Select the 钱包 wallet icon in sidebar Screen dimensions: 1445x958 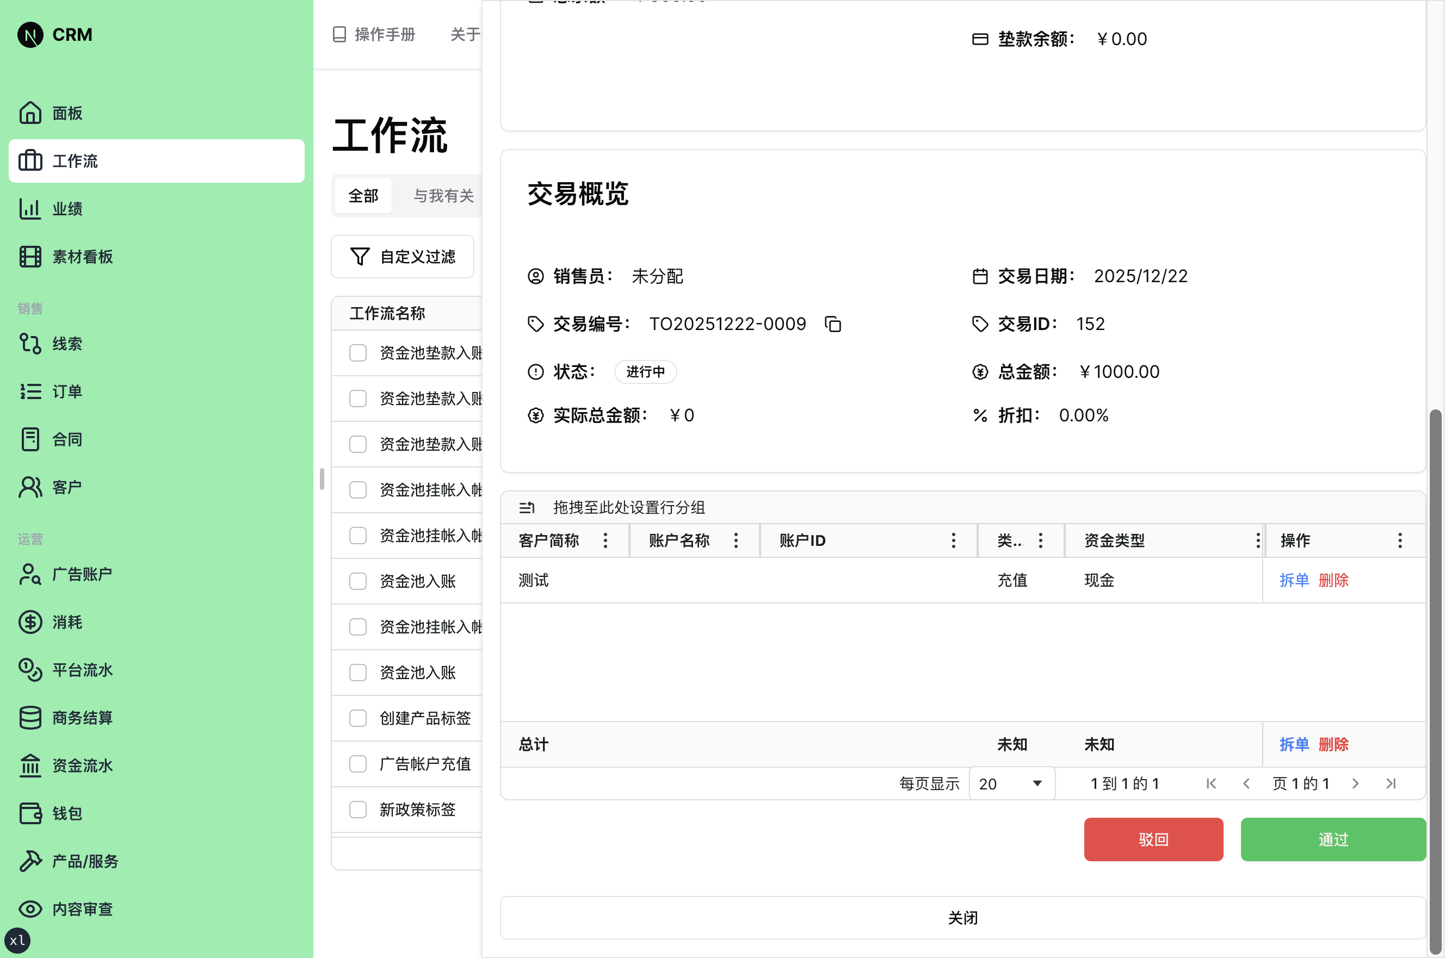[x=30, y=813]
